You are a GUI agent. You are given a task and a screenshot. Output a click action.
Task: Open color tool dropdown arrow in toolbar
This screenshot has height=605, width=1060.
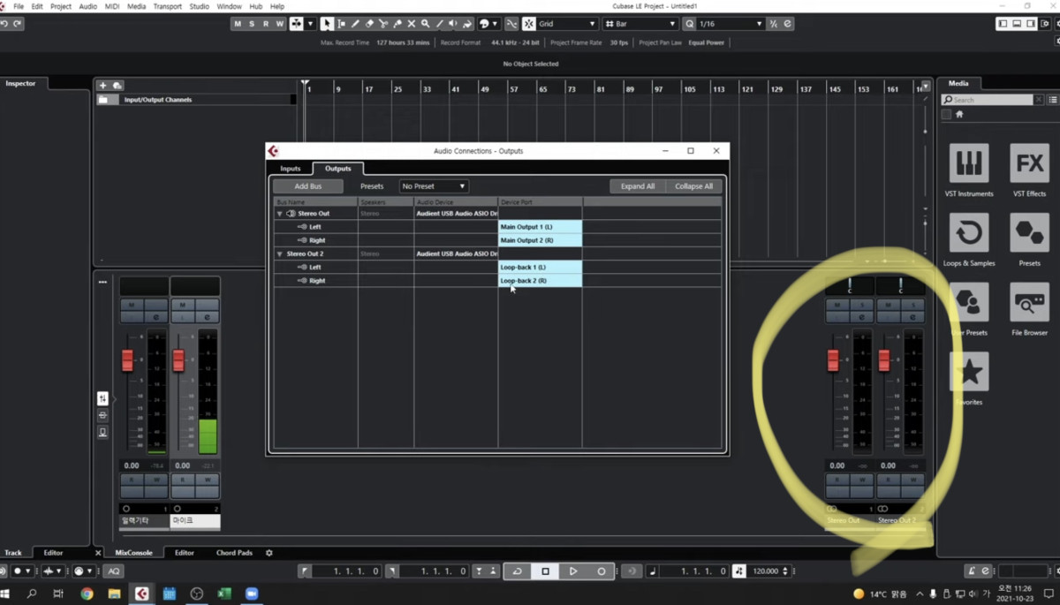pyautogui.click(x=495, y=24)
